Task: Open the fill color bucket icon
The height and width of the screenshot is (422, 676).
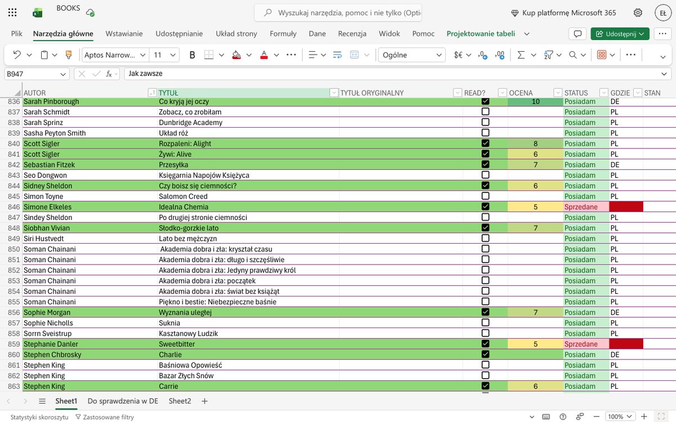Action: coord(237,55)
